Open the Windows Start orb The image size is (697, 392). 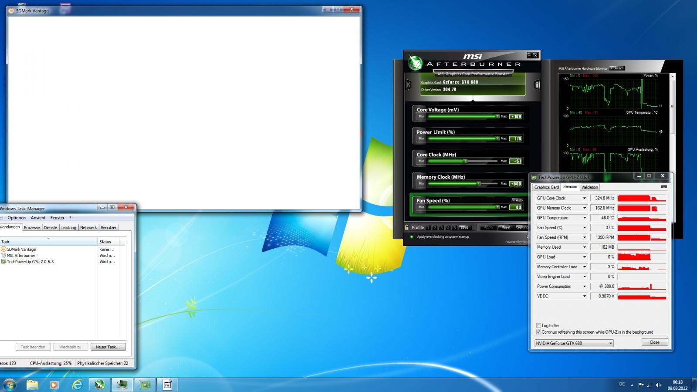pos(10,385)
